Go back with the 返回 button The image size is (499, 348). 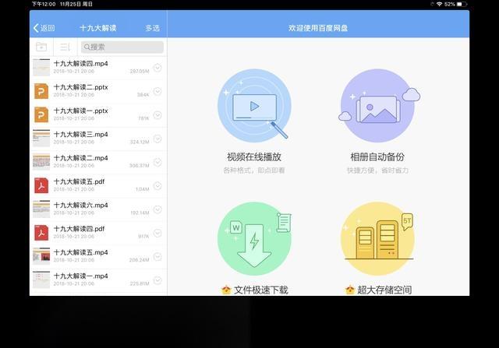(x=44, y=28)
